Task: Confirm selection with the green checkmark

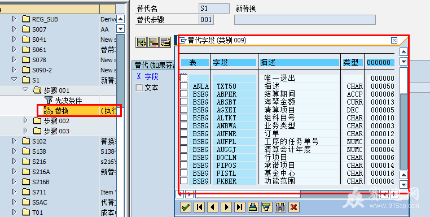Action: click(x=186, y=207)
